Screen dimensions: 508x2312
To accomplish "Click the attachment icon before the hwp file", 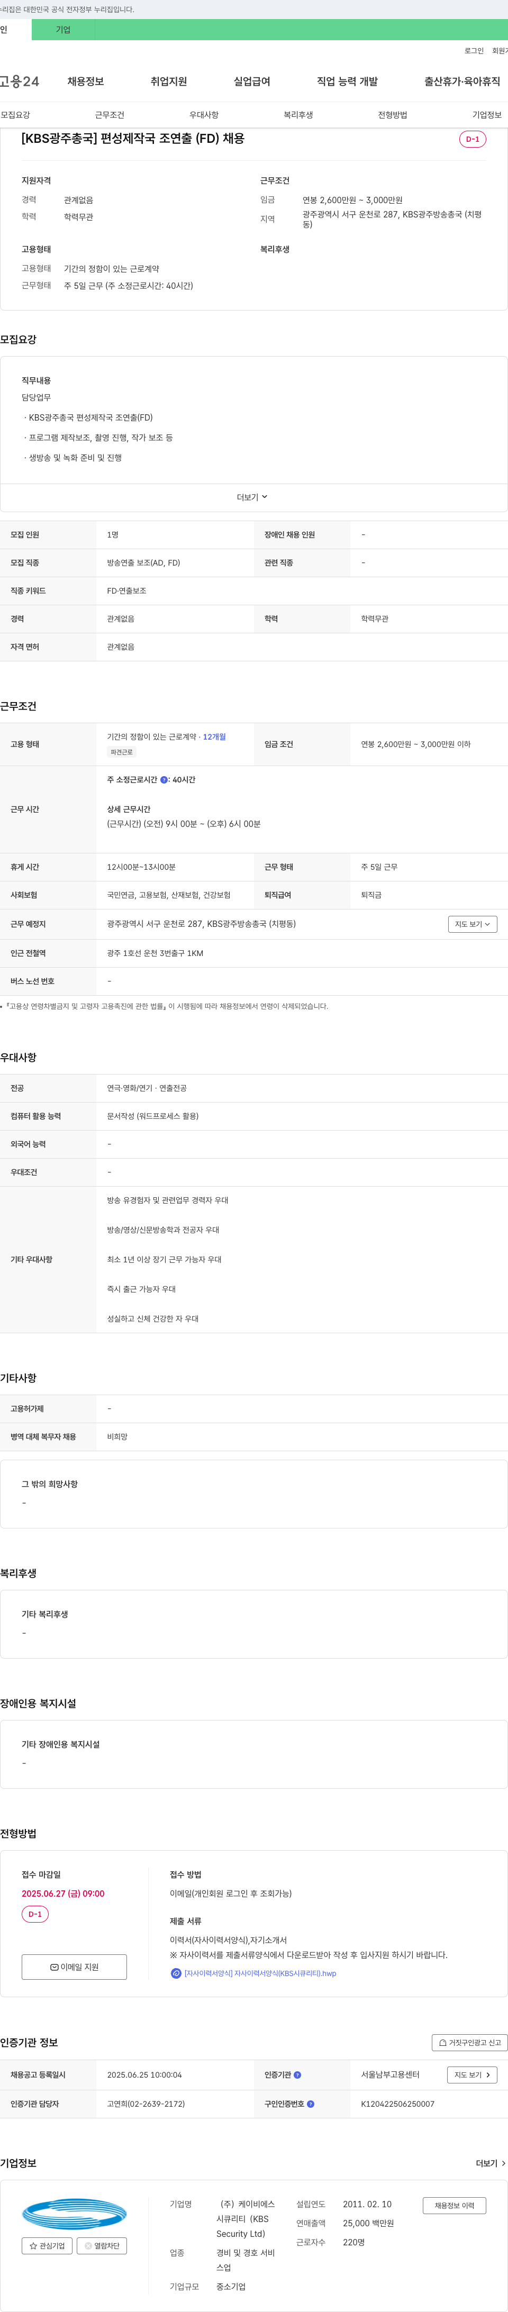I will [176, 1973].
